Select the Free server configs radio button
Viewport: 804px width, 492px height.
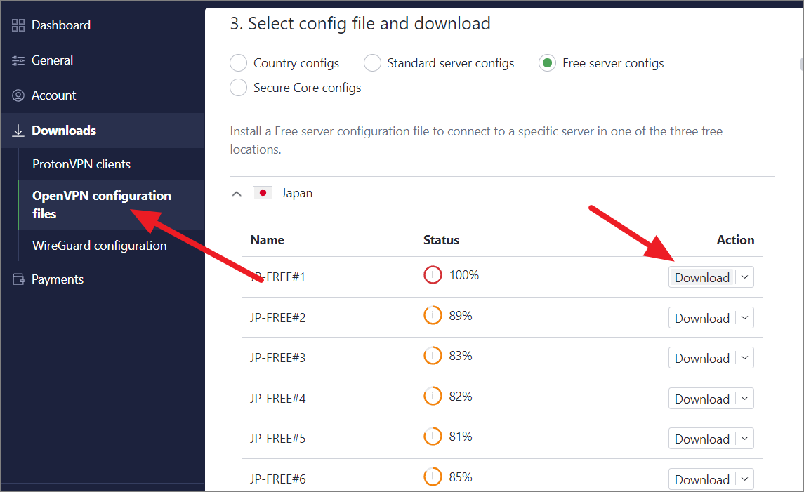(x=547, y=63)
